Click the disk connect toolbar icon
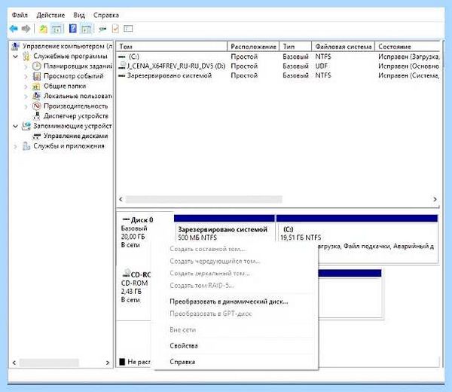The height and width of the screenshot is (392, 452). click(102, 29)
